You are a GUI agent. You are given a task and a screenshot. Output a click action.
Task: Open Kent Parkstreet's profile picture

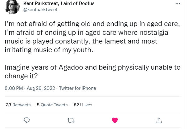pyautogui.click(x=13, y=7)
